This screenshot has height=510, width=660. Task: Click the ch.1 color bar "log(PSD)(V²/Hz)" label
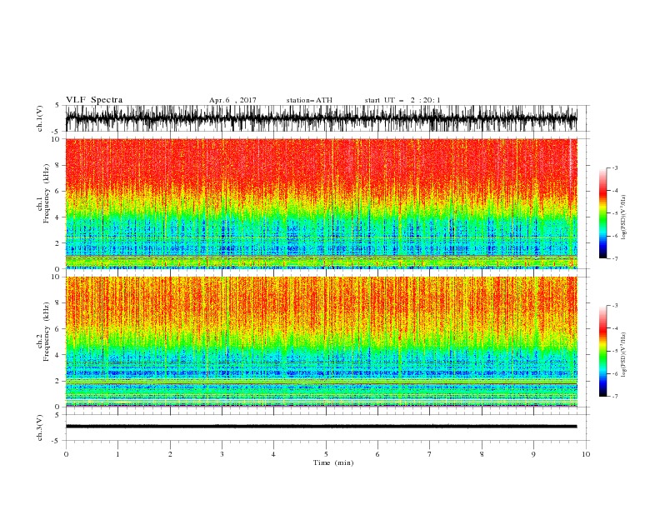point(624,217)
